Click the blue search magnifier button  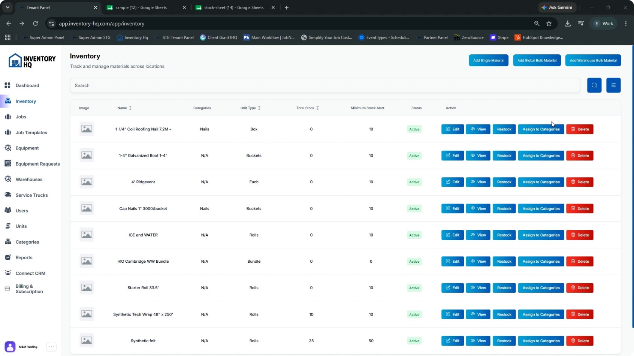click(594, 85)
